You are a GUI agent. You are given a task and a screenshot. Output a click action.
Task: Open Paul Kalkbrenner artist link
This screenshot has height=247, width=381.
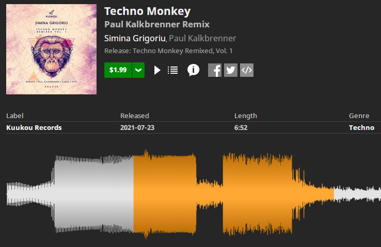202,38
